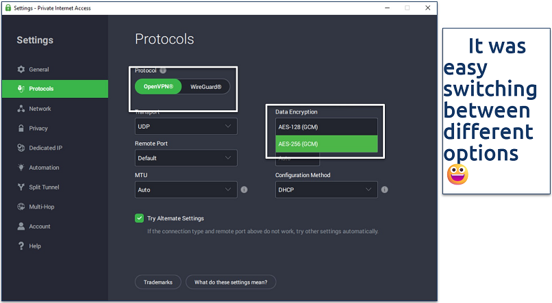Click the Protocols plug icon
Viewport: 552px width, 303px height.
click(x=21, y=89)
